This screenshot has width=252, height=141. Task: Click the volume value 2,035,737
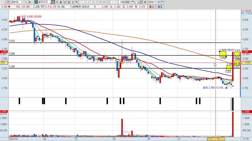tap(39, 7)
